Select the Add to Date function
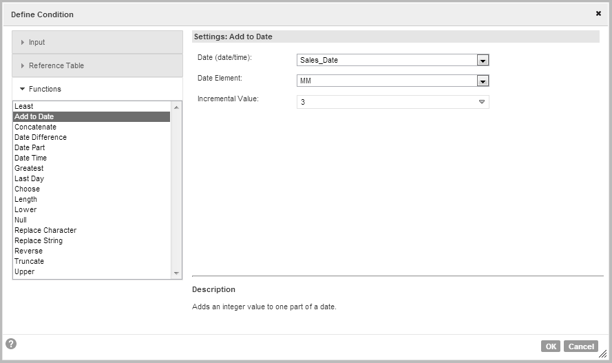The height and width of the screenshot is (363, 612). coord(92,116)
